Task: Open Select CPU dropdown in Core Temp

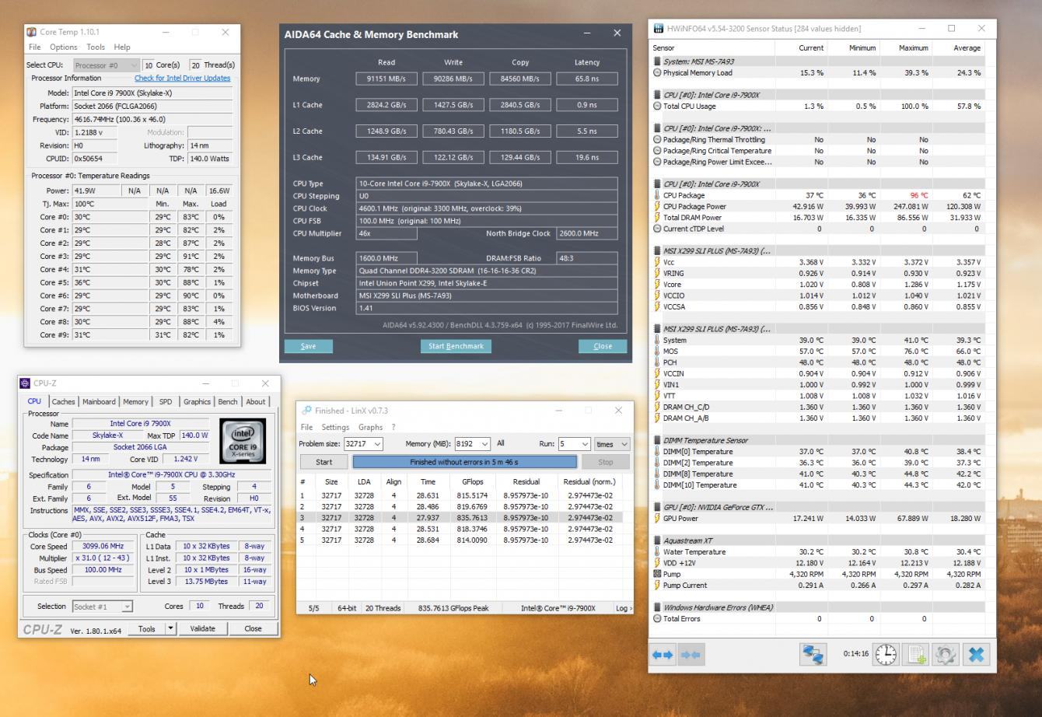Action: (x=107, y=65)
